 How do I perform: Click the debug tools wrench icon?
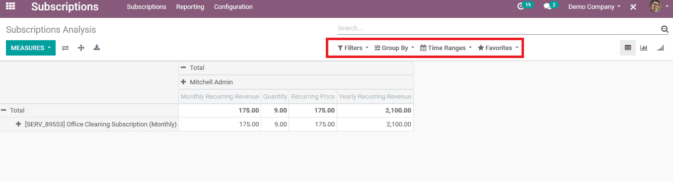point(633,7)
